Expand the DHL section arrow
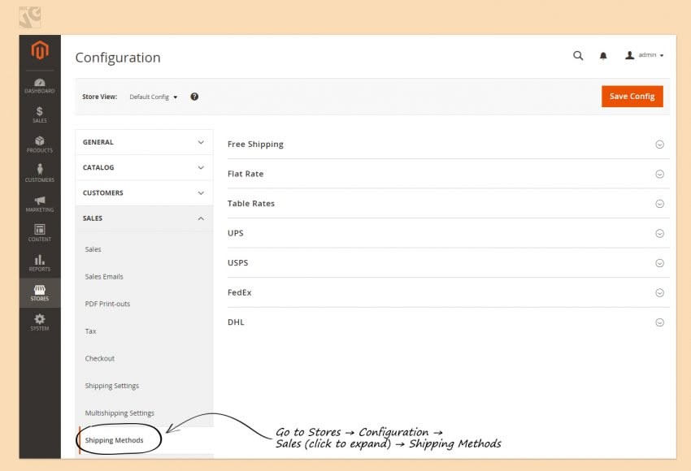 [659, 322]
